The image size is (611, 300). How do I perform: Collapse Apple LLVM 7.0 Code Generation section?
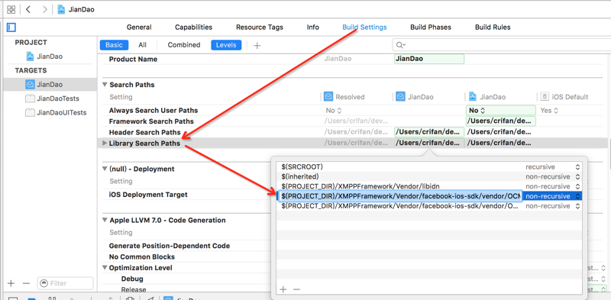point(105,220)
